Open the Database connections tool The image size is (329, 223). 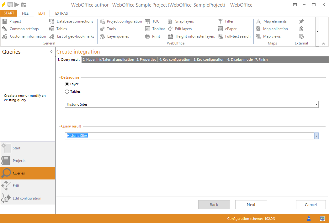click(75, 21)
